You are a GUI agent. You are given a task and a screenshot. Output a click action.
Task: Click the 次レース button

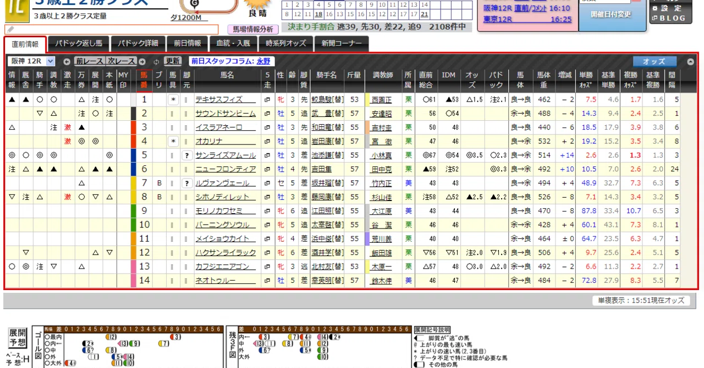[121, 62]
